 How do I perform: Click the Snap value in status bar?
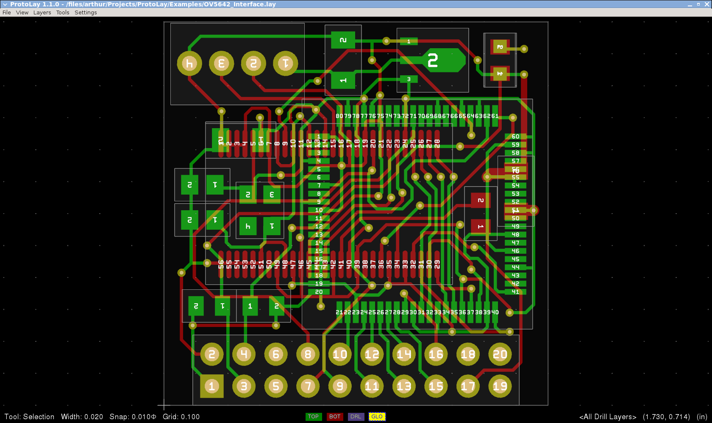point(133,417)
